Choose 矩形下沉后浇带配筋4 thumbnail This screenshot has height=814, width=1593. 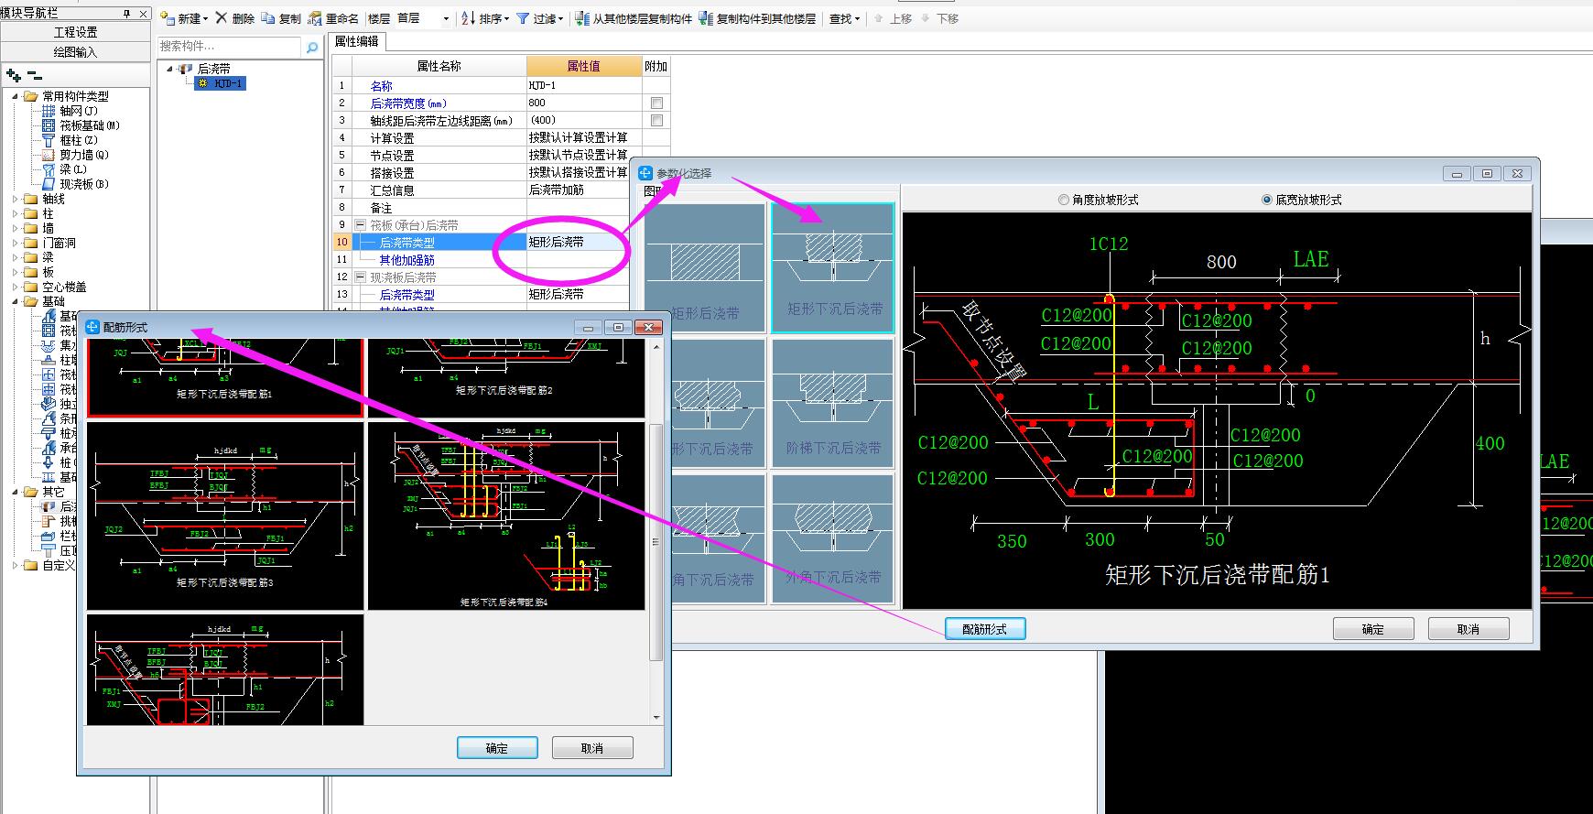pos(505,516)
